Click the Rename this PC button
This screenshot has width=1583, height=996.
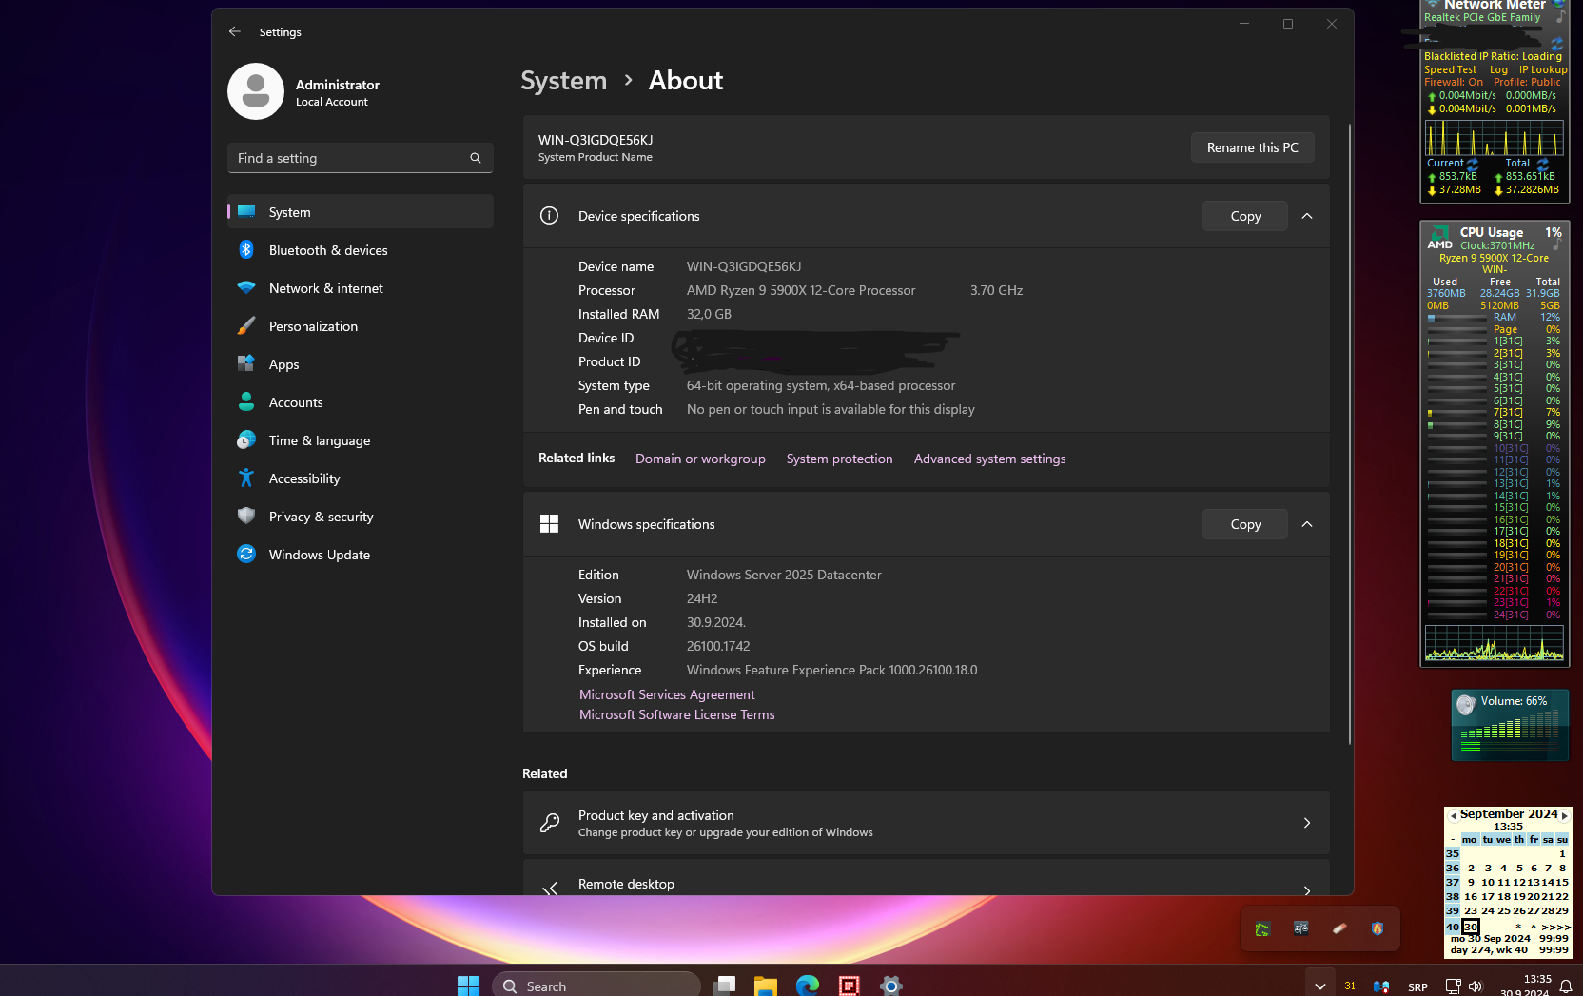click(1252, 147)
